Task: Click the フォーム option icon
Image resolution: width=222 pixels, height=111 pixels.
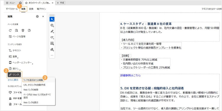Action: point(10,104)
